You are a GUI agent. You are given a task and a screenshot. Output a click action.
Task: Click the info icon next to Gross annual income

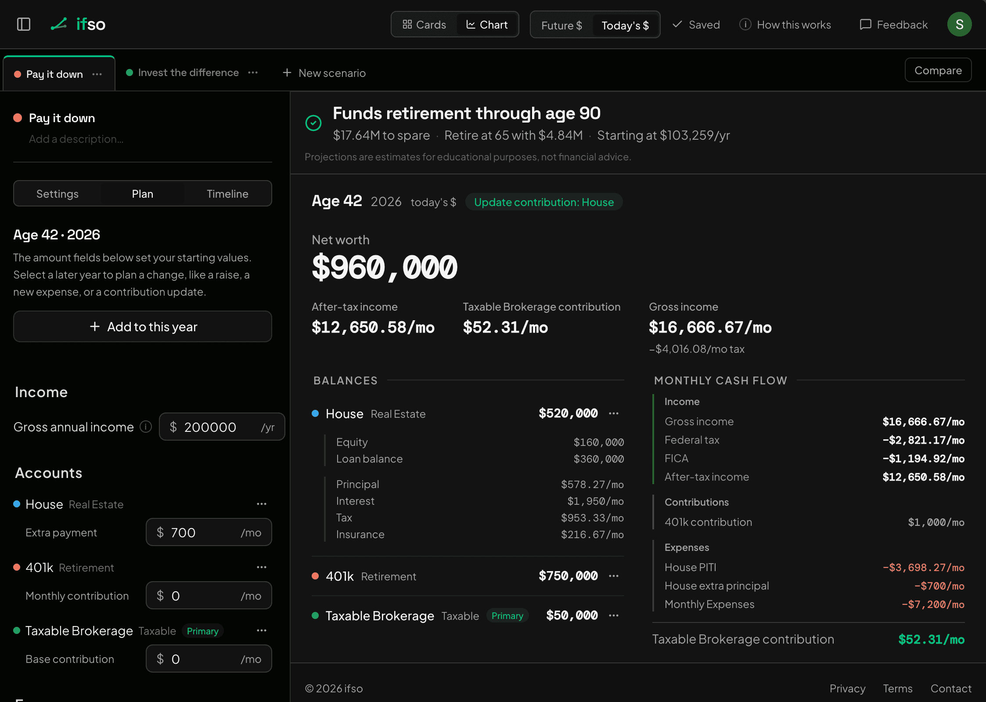146,427
